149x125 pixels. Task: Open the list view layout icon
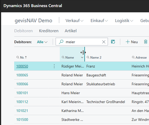(x=113, y=42)
